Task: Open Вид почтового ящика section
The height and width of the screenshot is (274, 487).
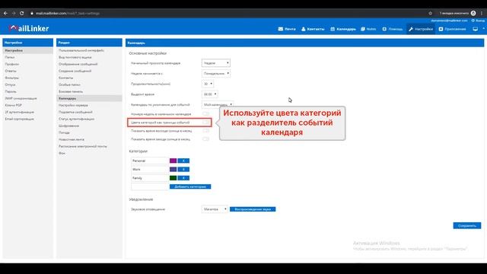Action: pyautogui.click(x=89, y=57)
